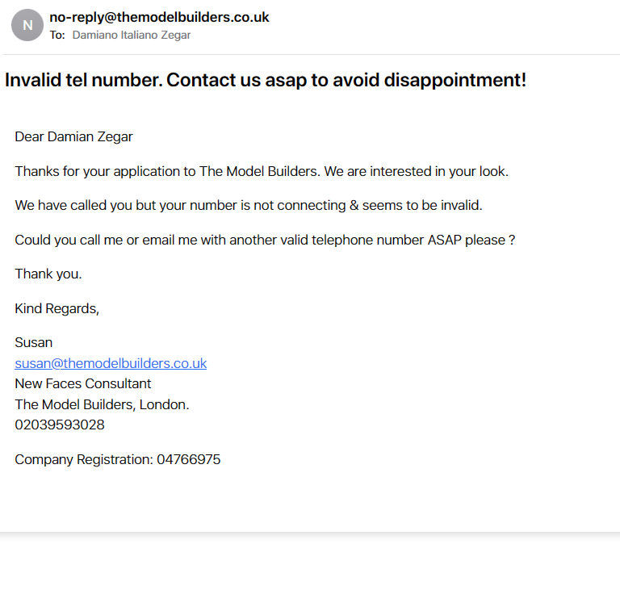Click the email subject heading
The image size is (620, 594).
tap(266, 80)
